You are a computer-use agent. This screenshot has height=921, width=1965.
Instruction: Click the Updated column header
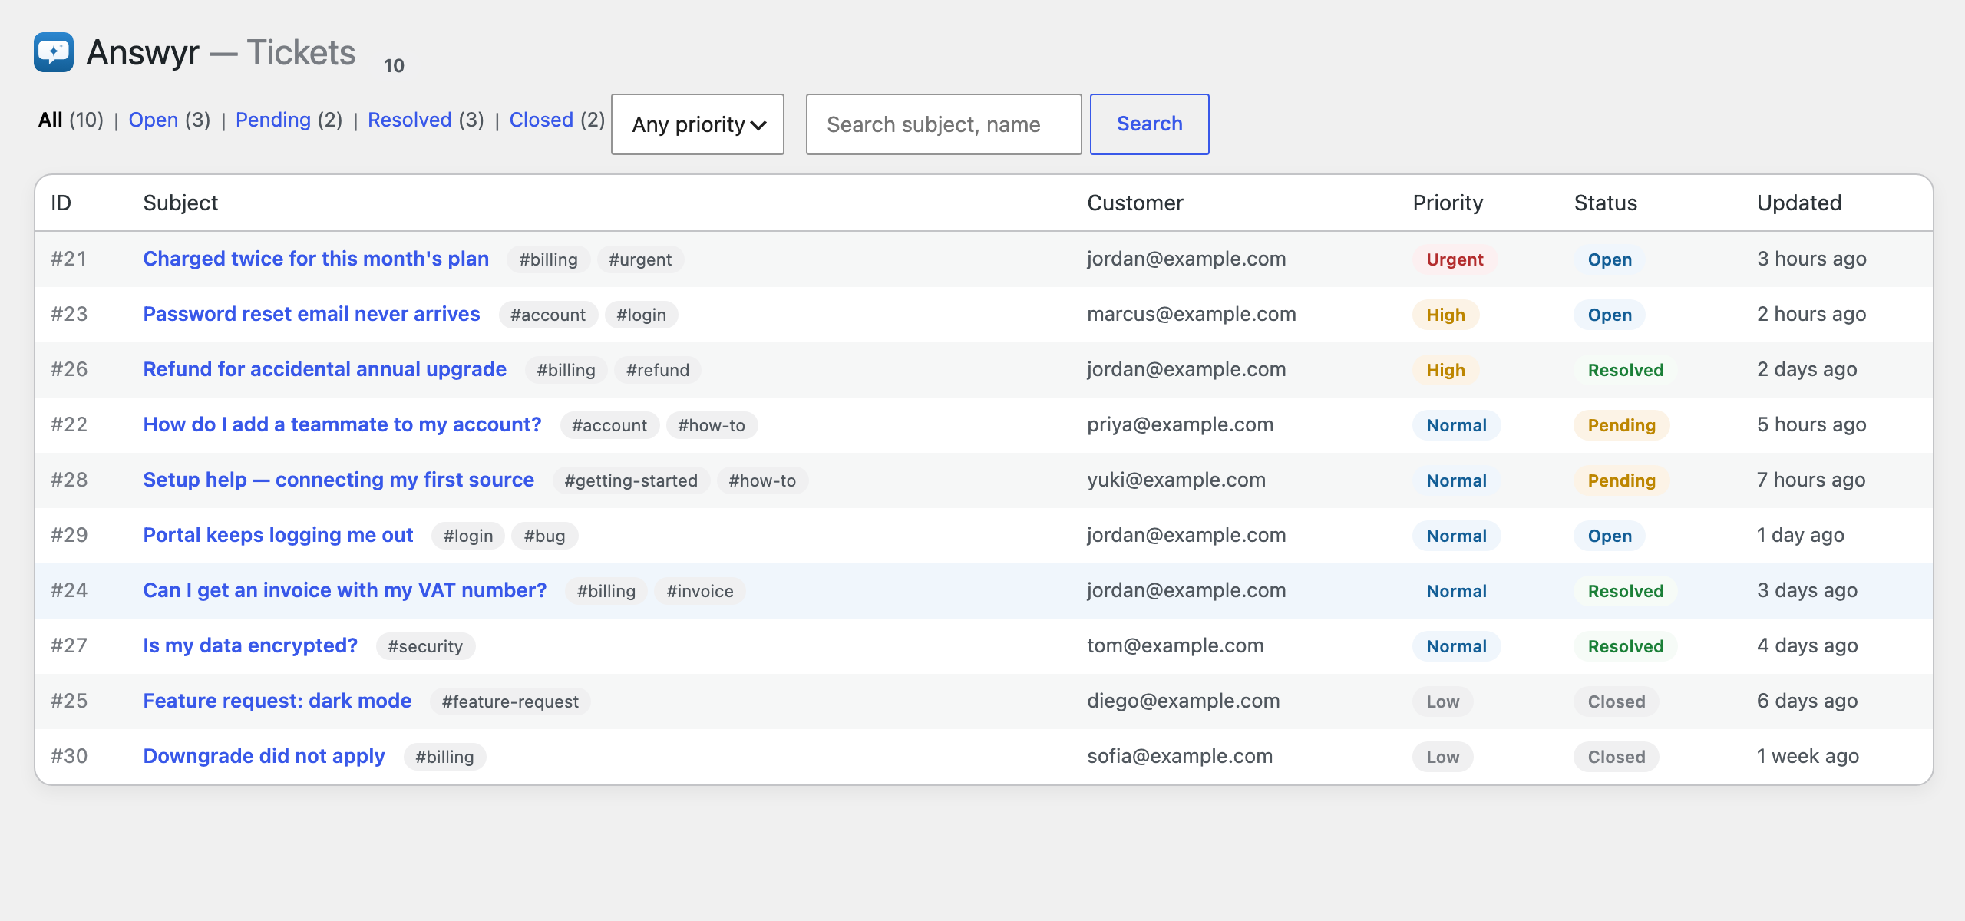pos(1798,203)
